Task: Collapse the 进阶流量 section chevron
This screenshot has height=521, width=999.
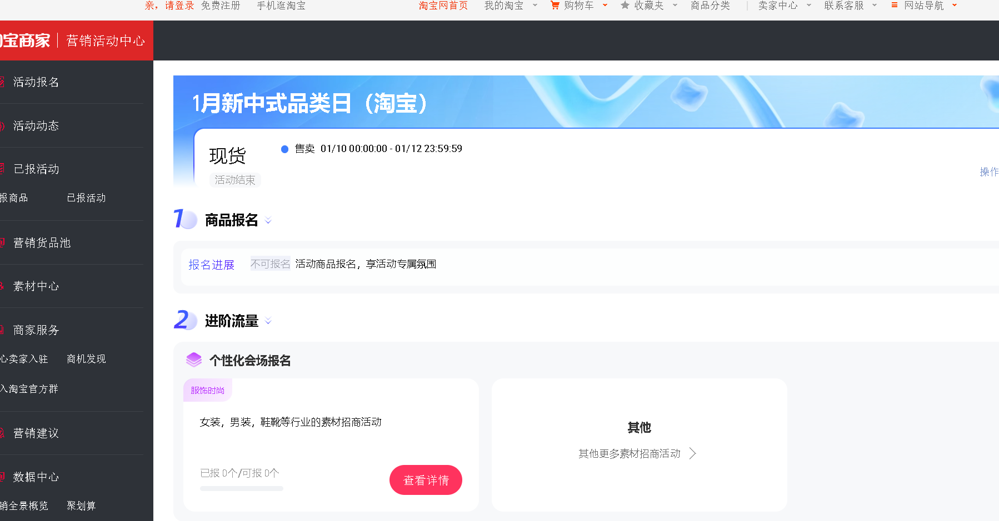Action: [x=268, y=321]
